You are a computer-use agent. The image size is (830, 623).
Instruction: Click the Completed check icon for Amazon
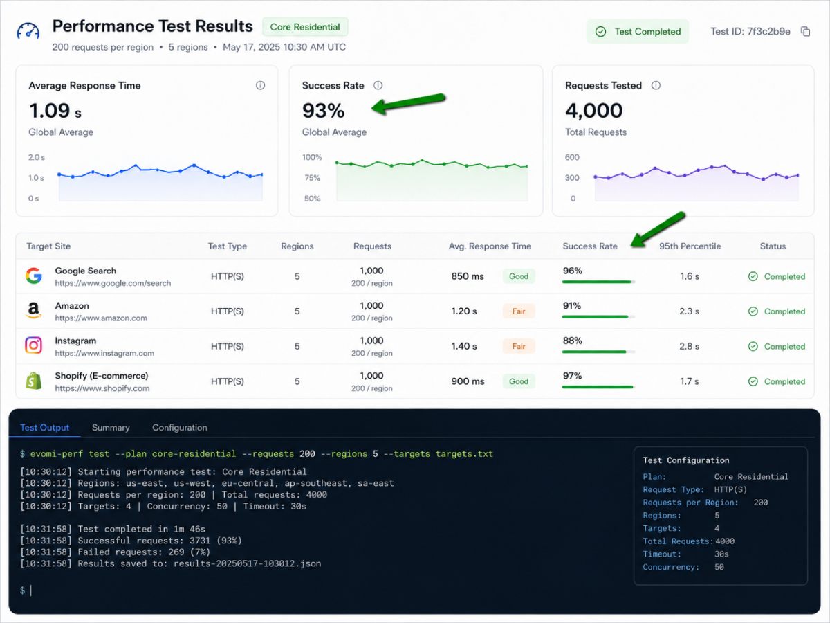[x=753, y=311]
